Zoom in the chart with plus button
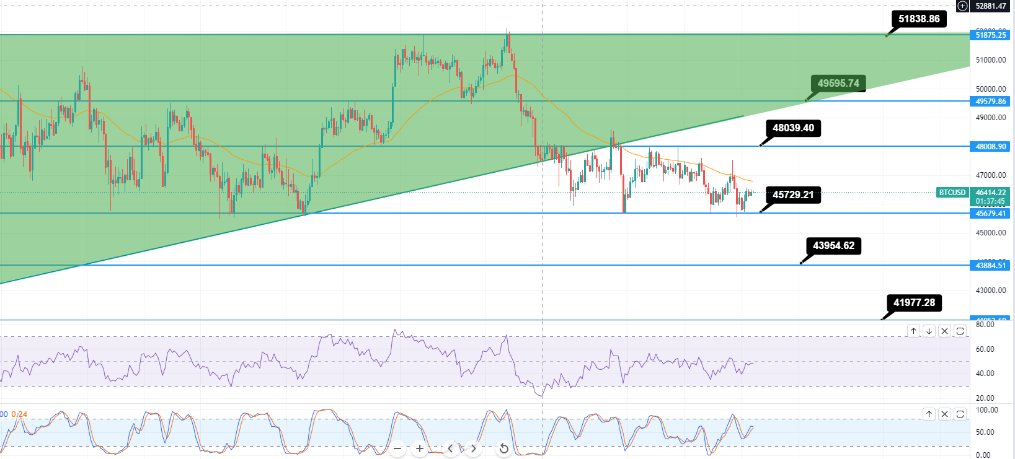1015x459 pixels. (420, 448)
